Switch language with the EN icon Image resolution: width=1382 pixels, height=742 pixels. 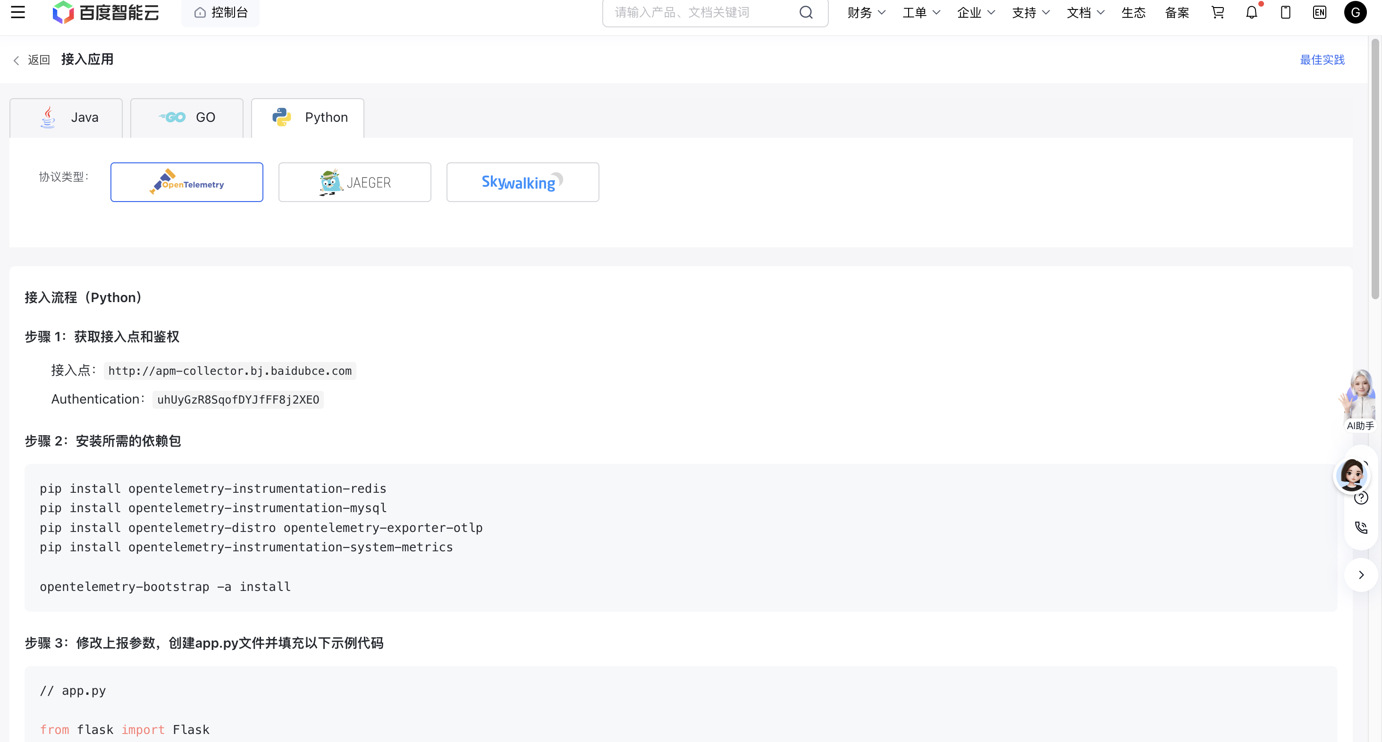click(1320, 12)
